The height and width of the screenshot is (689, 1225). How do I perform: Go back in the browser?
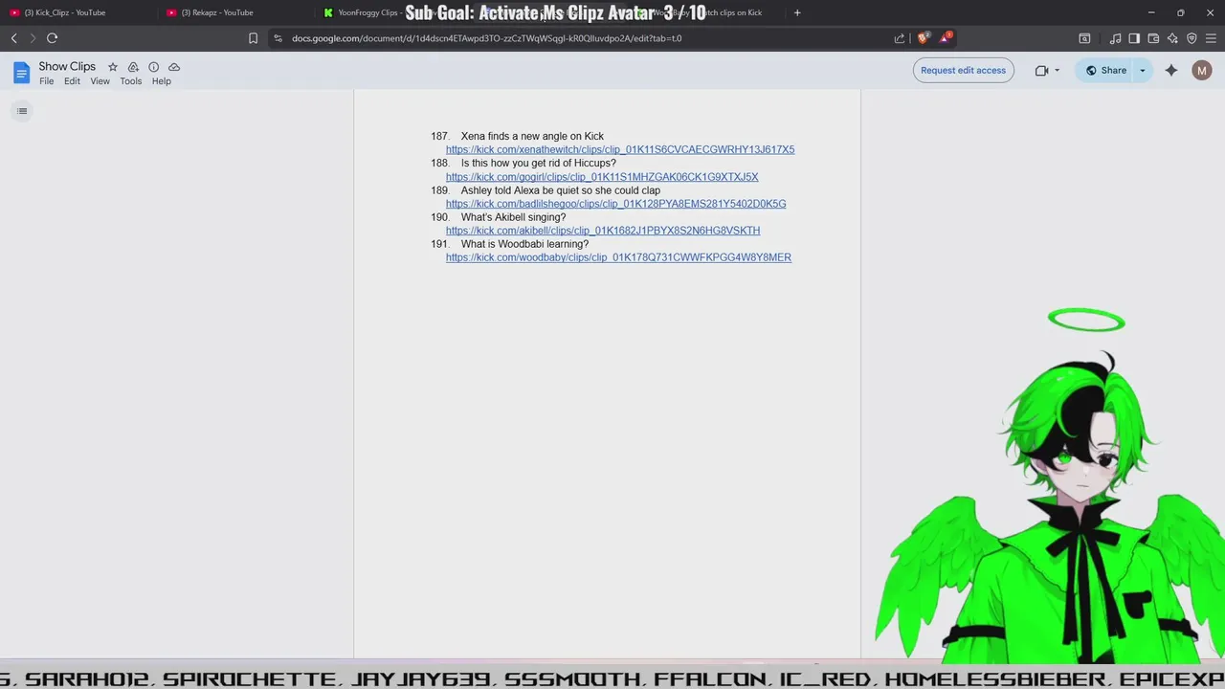(14, 38)
